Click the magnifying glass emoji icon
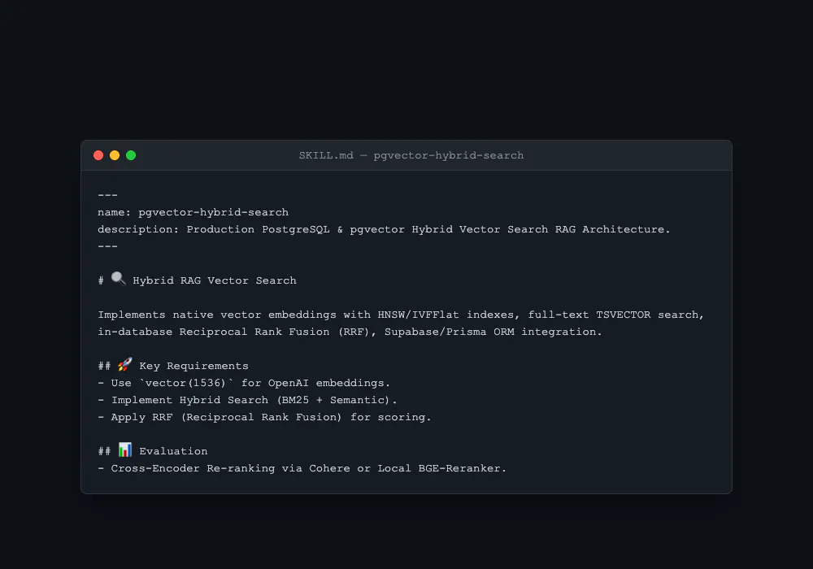The width and height of the screenshot is (813, 569). pos(118,279)
